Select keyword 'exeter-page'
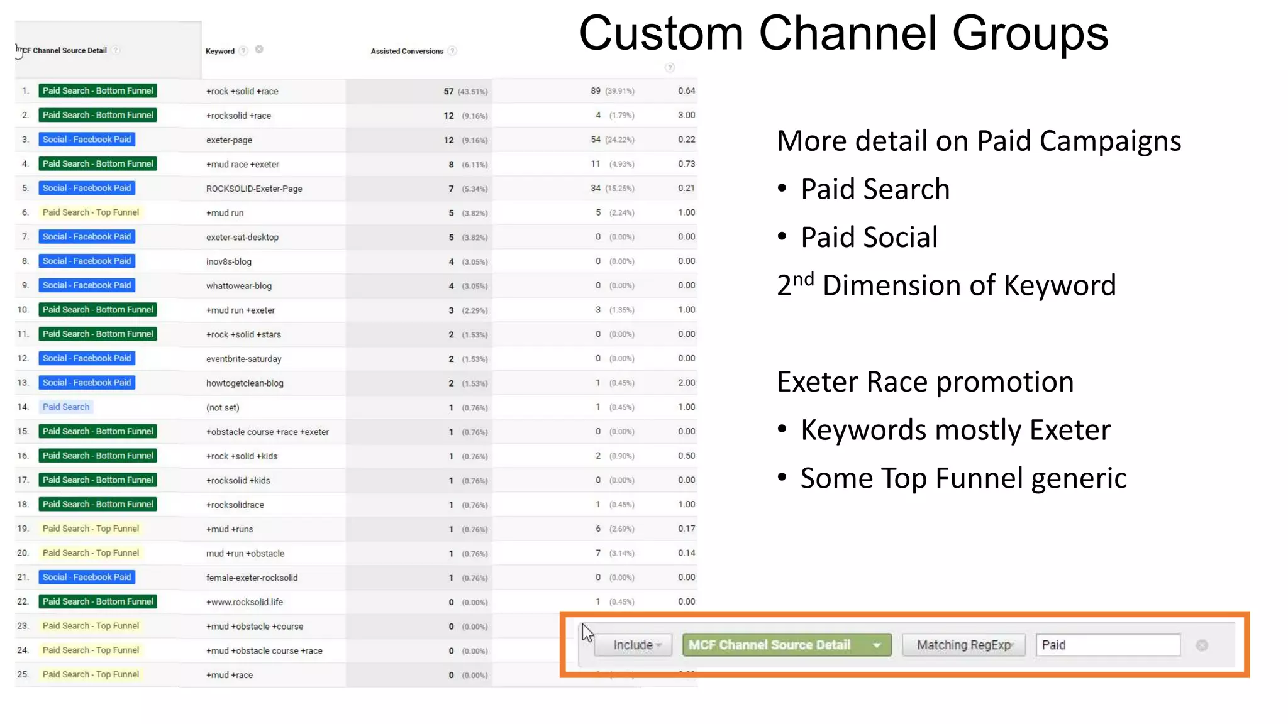This screenshot has height=724, width=1288. (x=229, y=140)
